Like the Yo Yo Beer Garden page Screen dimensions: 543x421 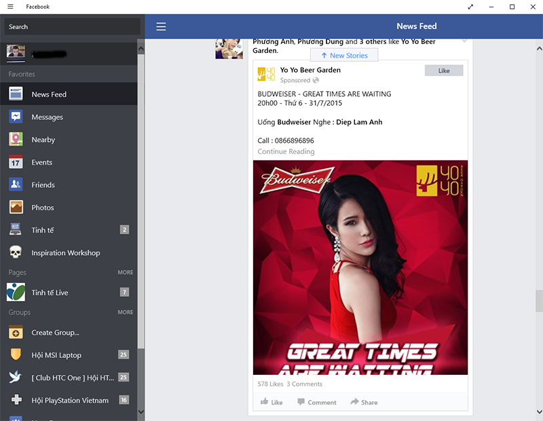[x=443, y=71]
